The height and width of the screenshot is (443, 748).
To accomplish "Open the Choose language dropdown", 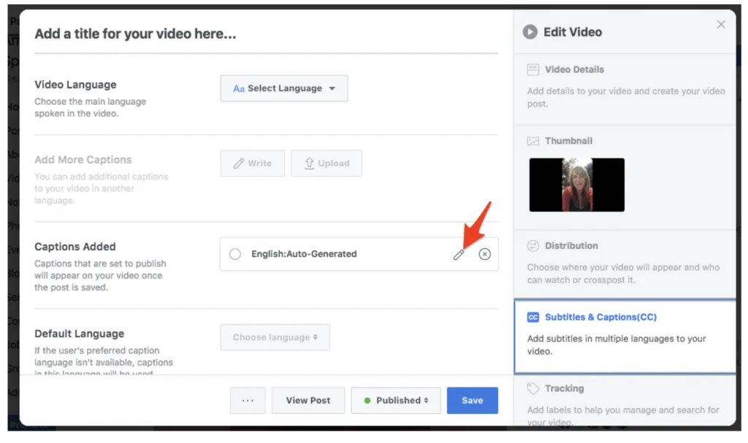I will [275, 337].
